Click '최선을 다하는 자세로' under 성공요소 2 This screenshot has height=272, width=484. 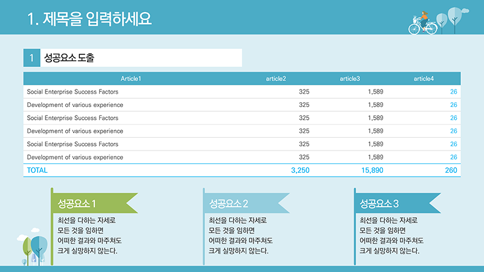pyautogui.click(x=238, y=220)
